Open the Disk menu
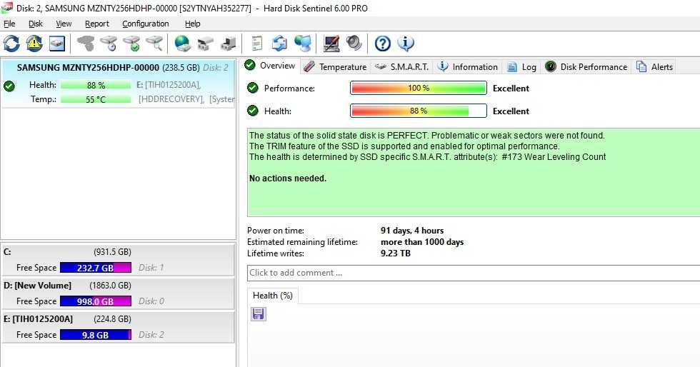This screenshot has height=367, width=700. coord(35,24)
